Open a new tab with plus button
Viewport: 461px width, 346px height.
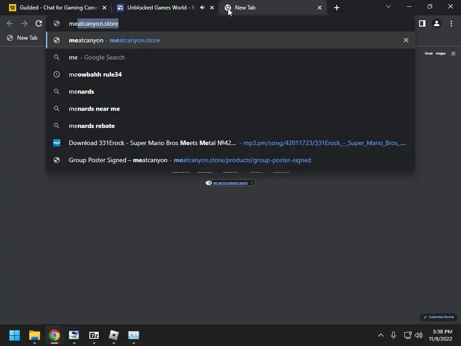click(x=337, y=8)
